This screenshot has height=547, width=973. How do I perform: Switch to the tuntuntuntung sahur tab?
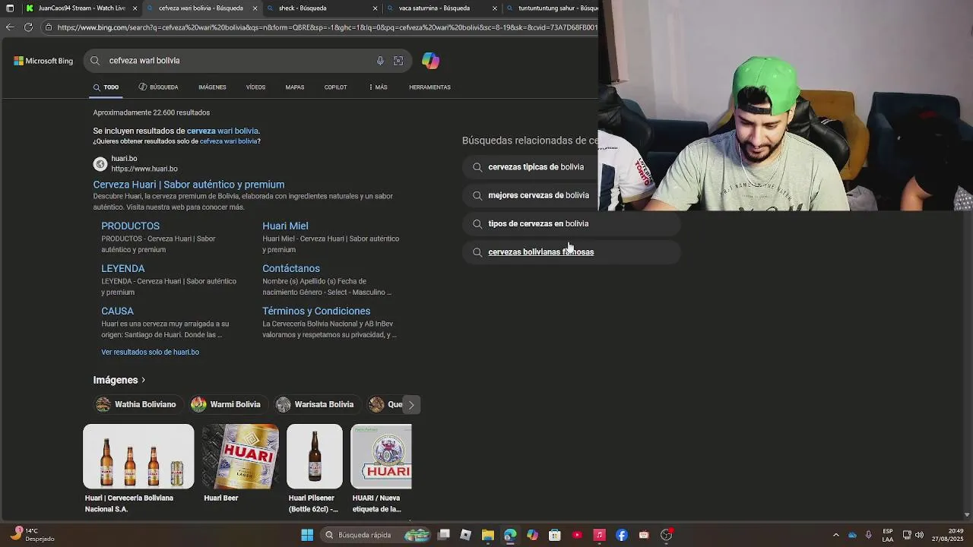click(555, 8)
